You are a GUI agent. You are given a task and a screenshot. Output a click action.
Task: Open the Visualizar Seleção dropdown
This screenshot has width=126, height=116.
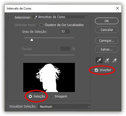[64, 107]
